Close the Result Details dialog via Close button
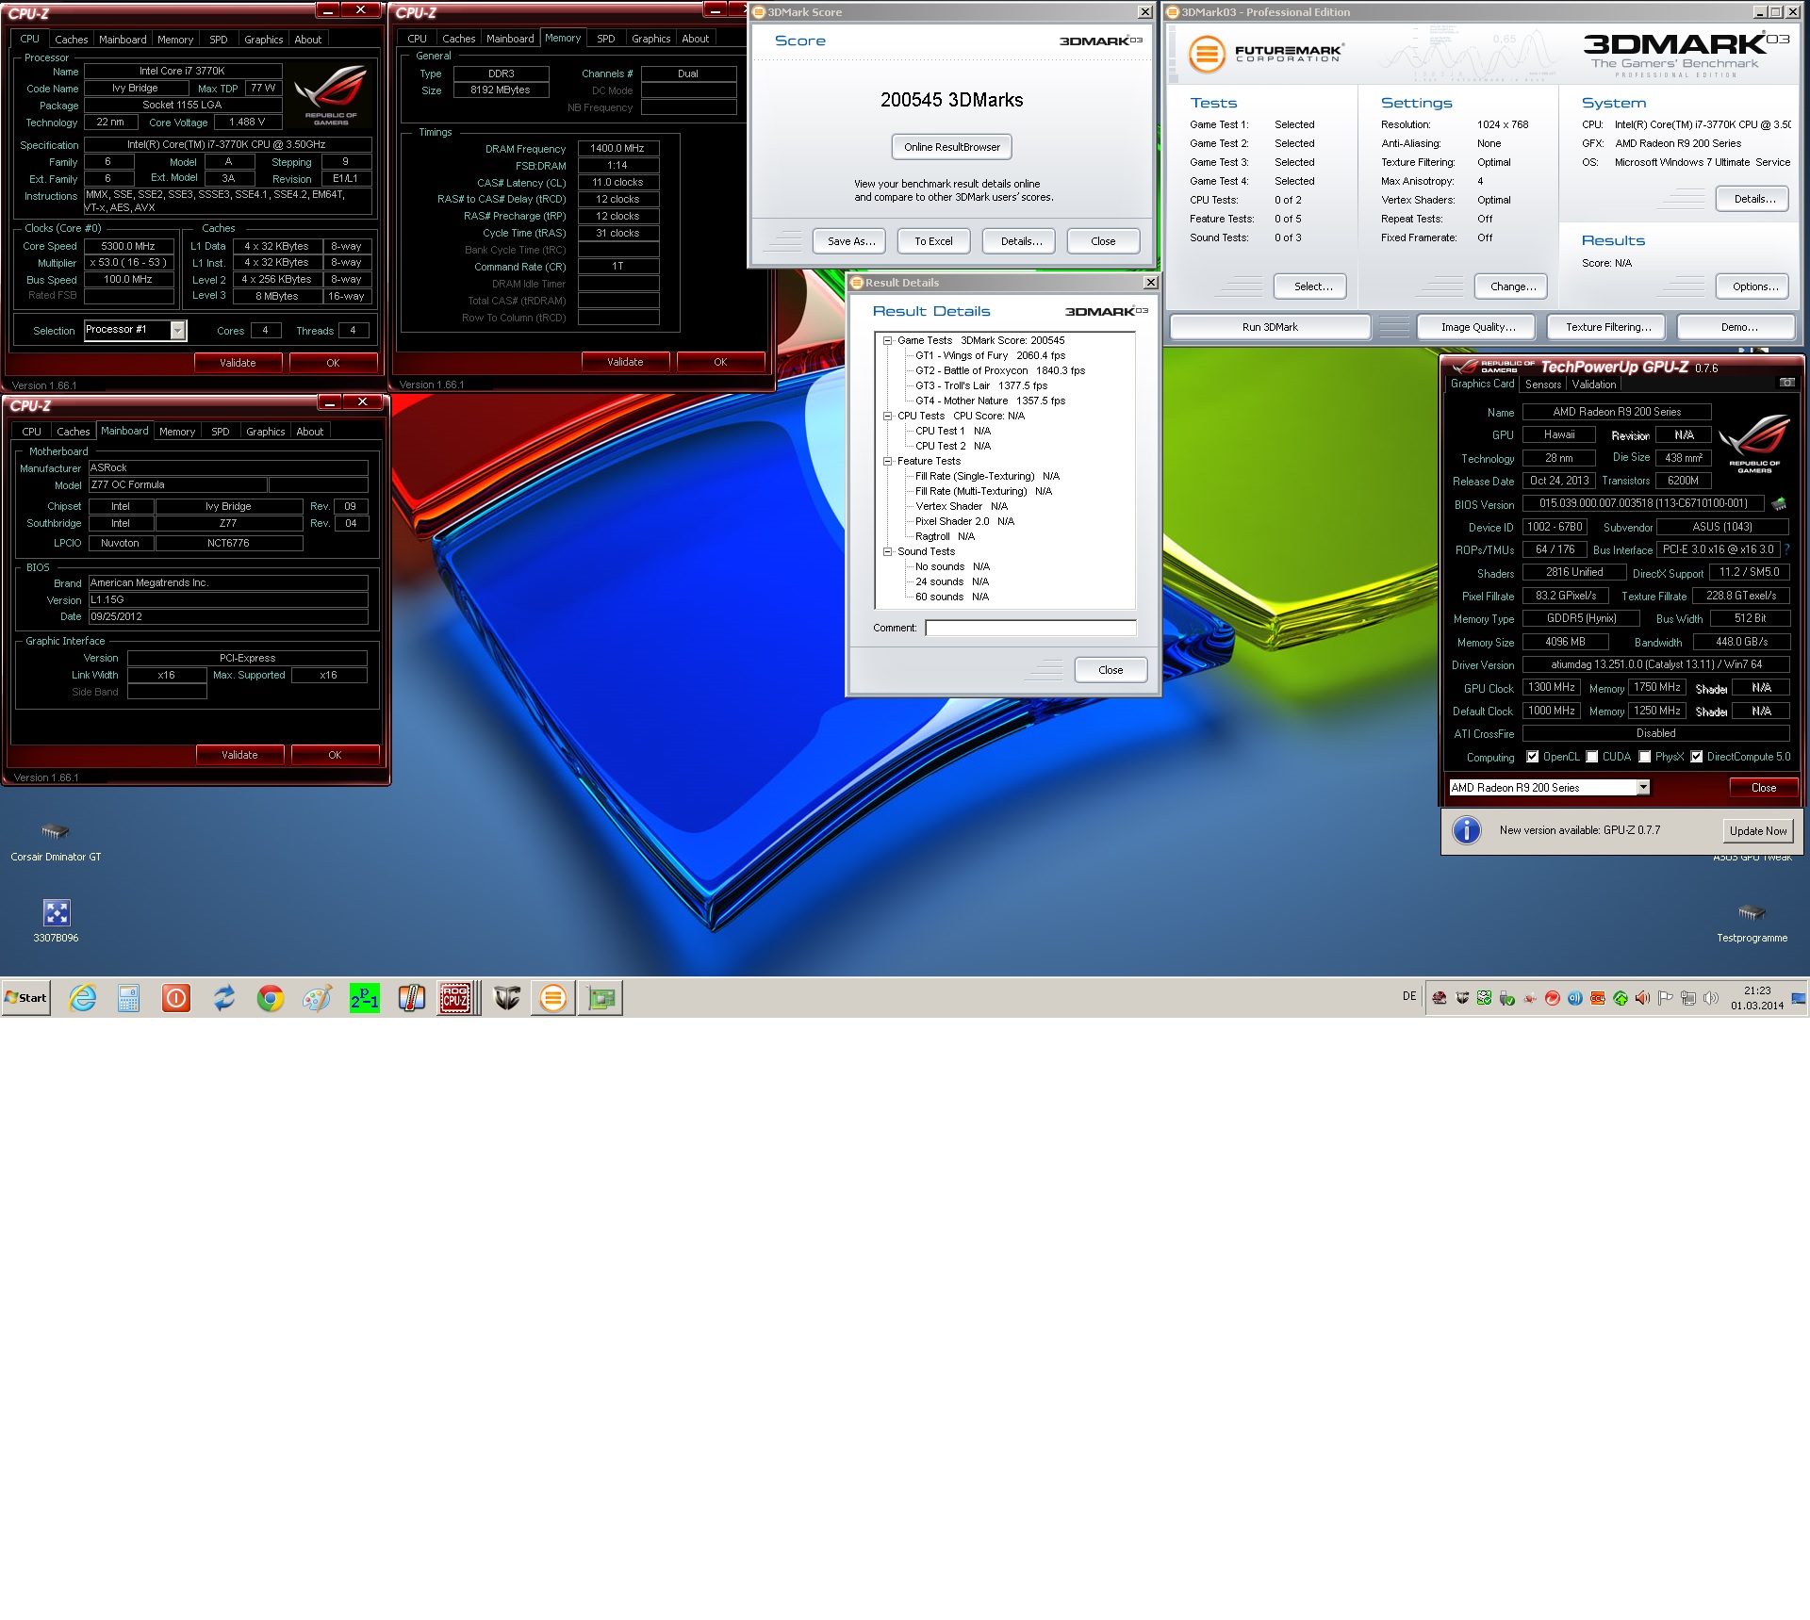Viewport: 1810px width, 1620px height. [1111, 670]
